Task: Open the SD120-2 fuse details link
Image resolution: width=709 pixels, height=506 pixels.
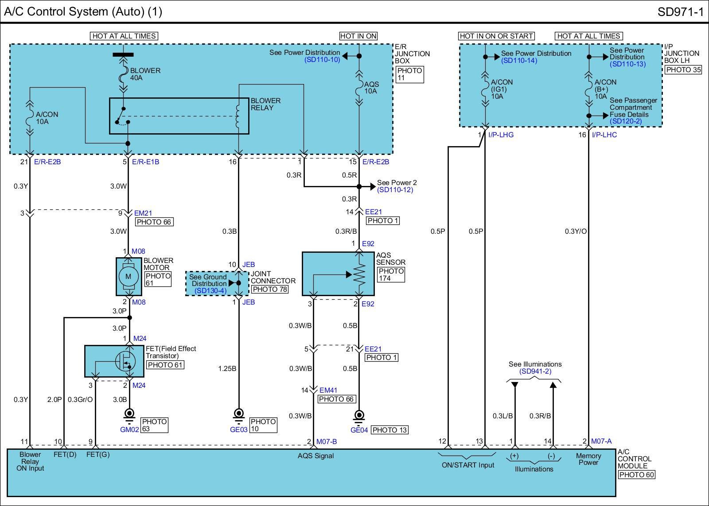Action: coord(626,121)
